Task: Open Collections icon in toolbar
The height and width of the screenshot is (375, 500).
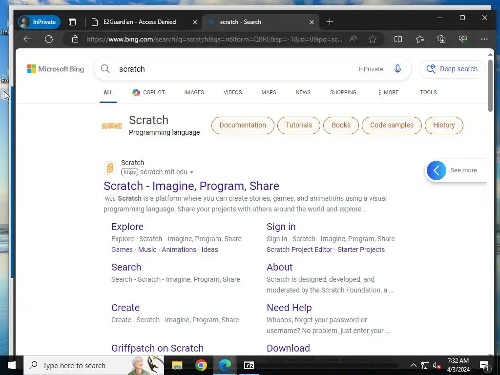Action: coord(441,39)
